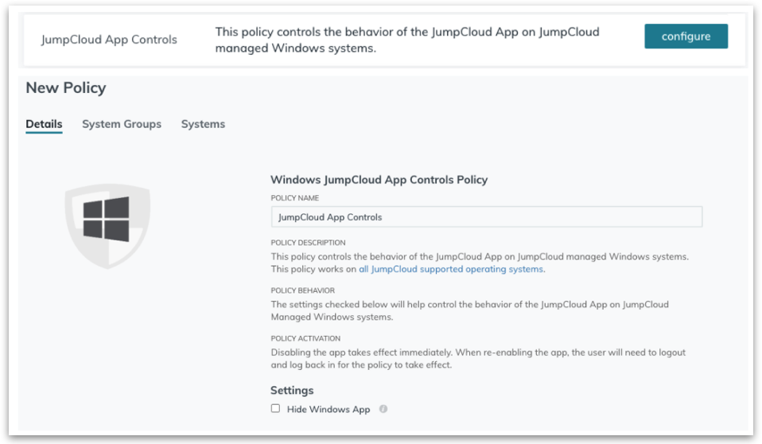Click the POLICY DESCRIPTION label
762x444 pixels.
[308, 243]
